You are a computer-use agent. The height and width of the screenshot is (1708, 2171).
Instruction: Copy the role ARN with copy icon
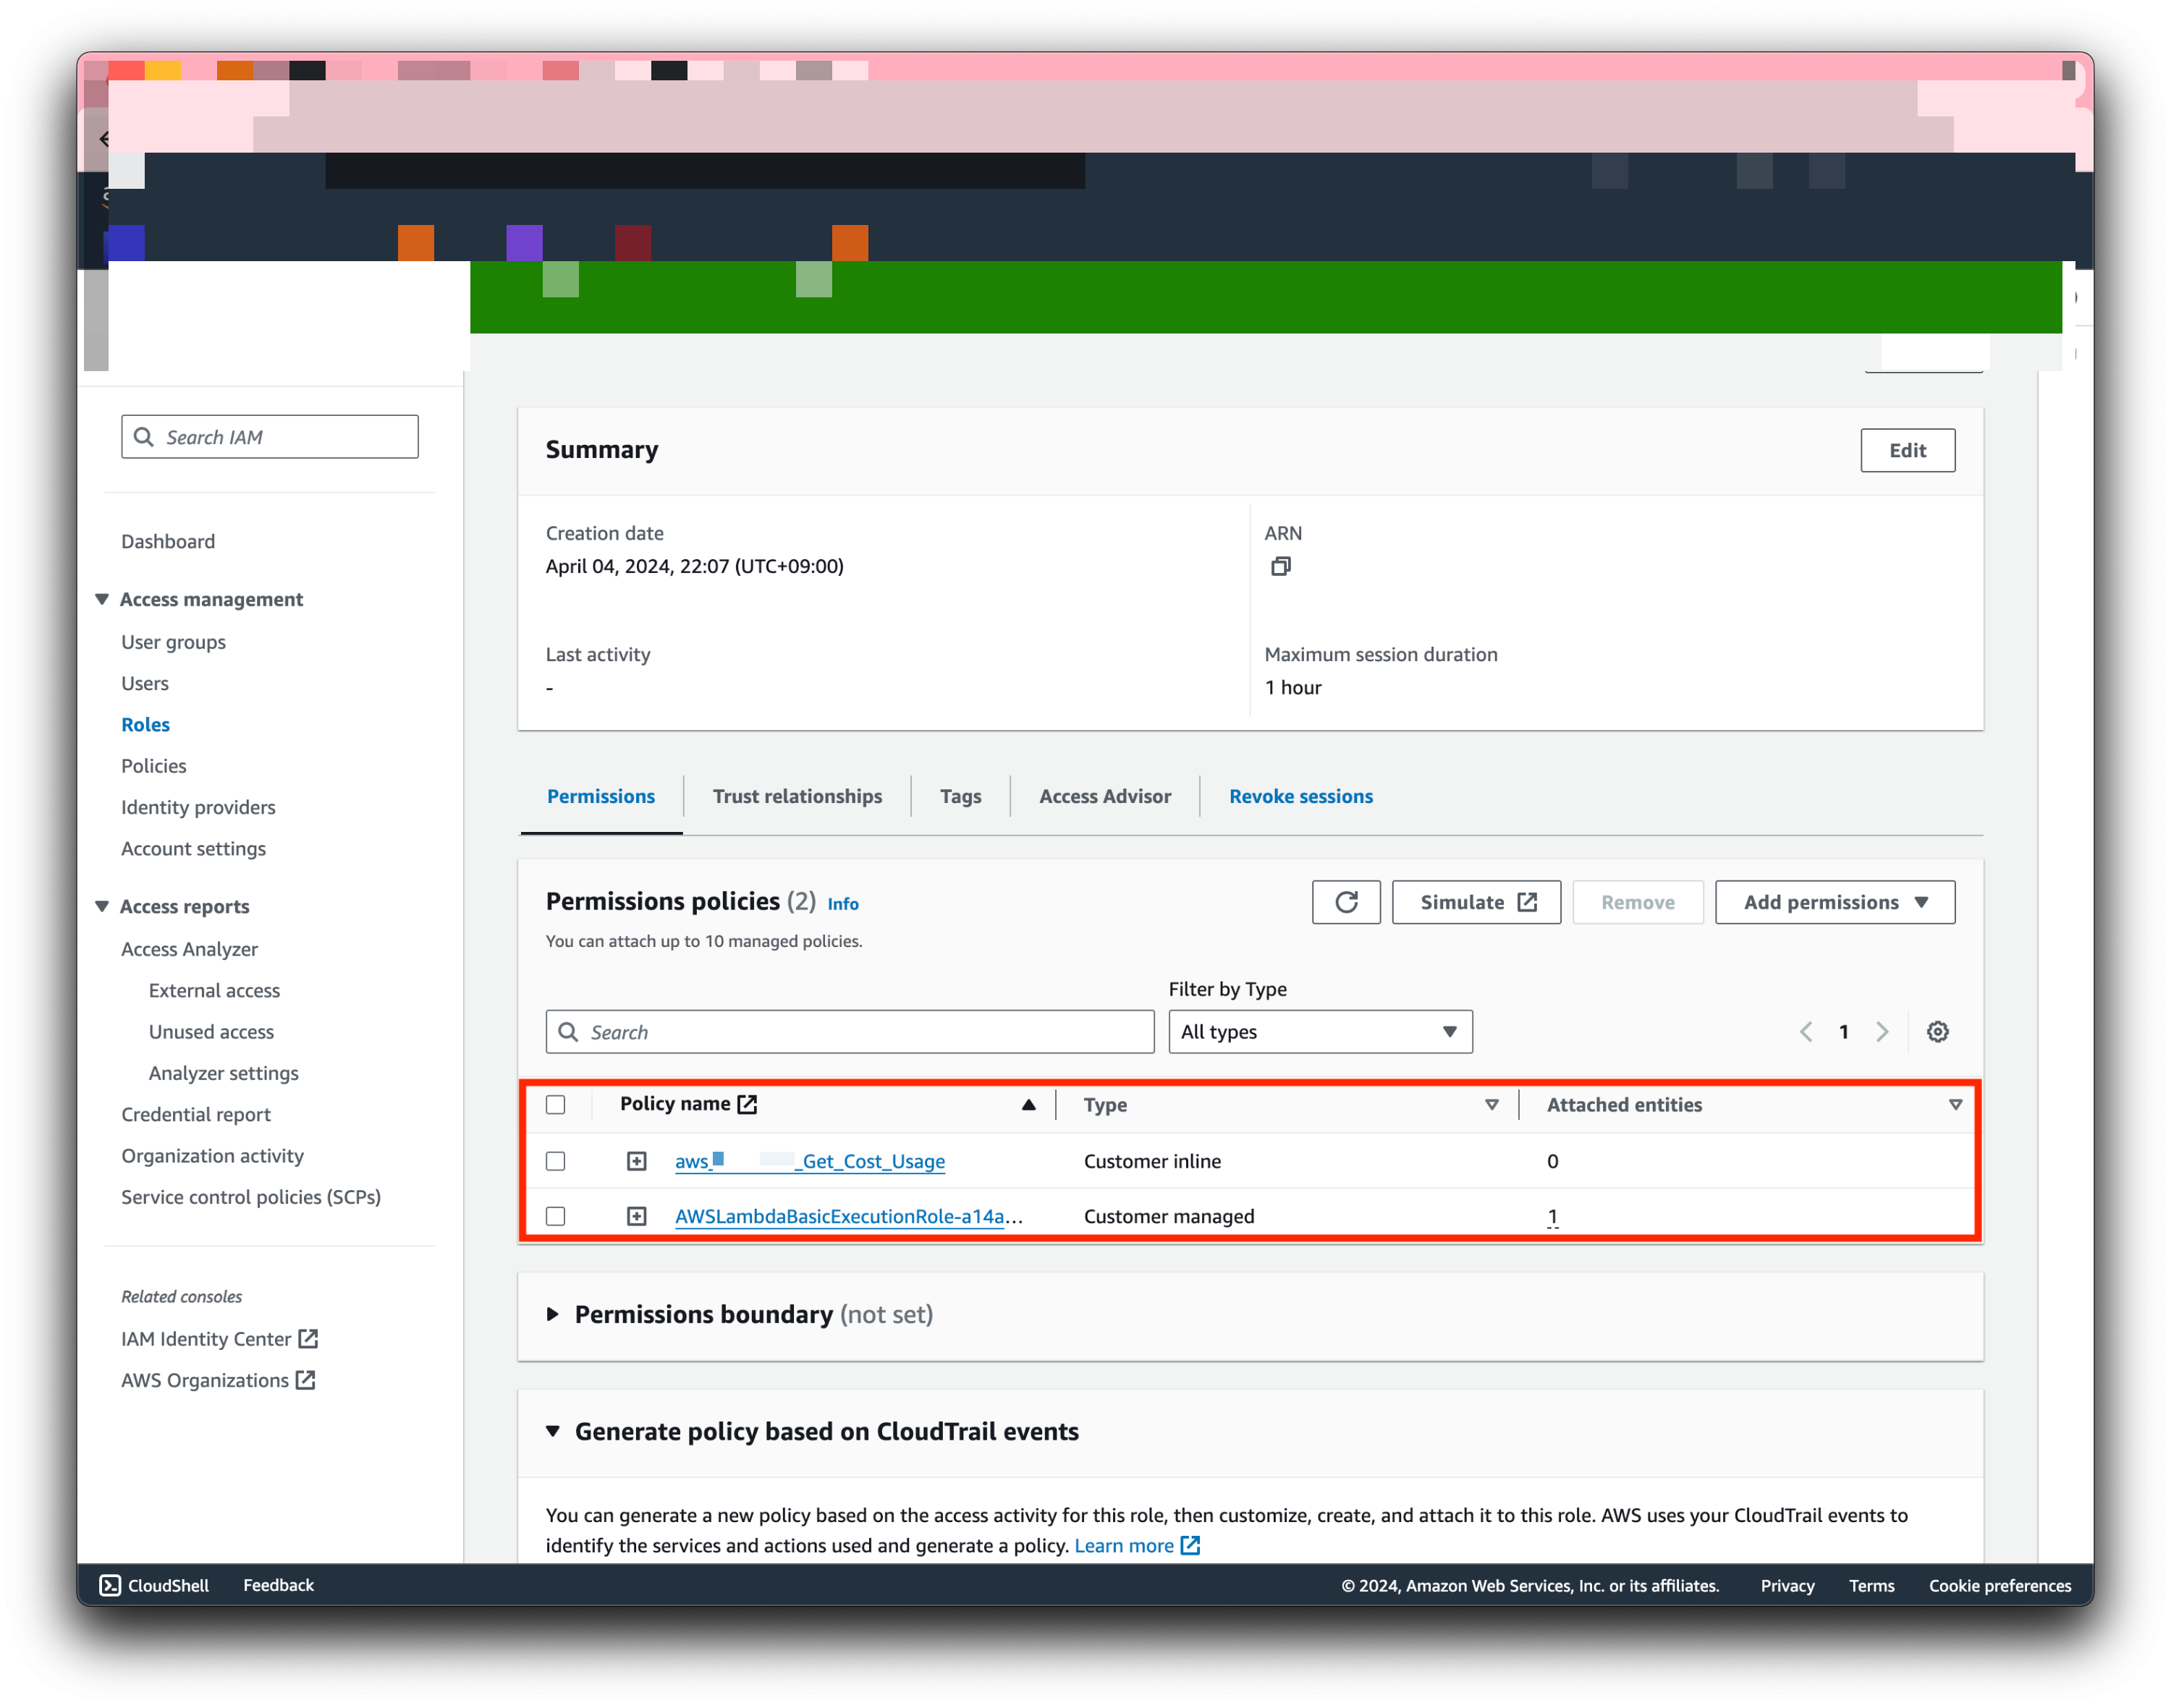coord(1281,566)
